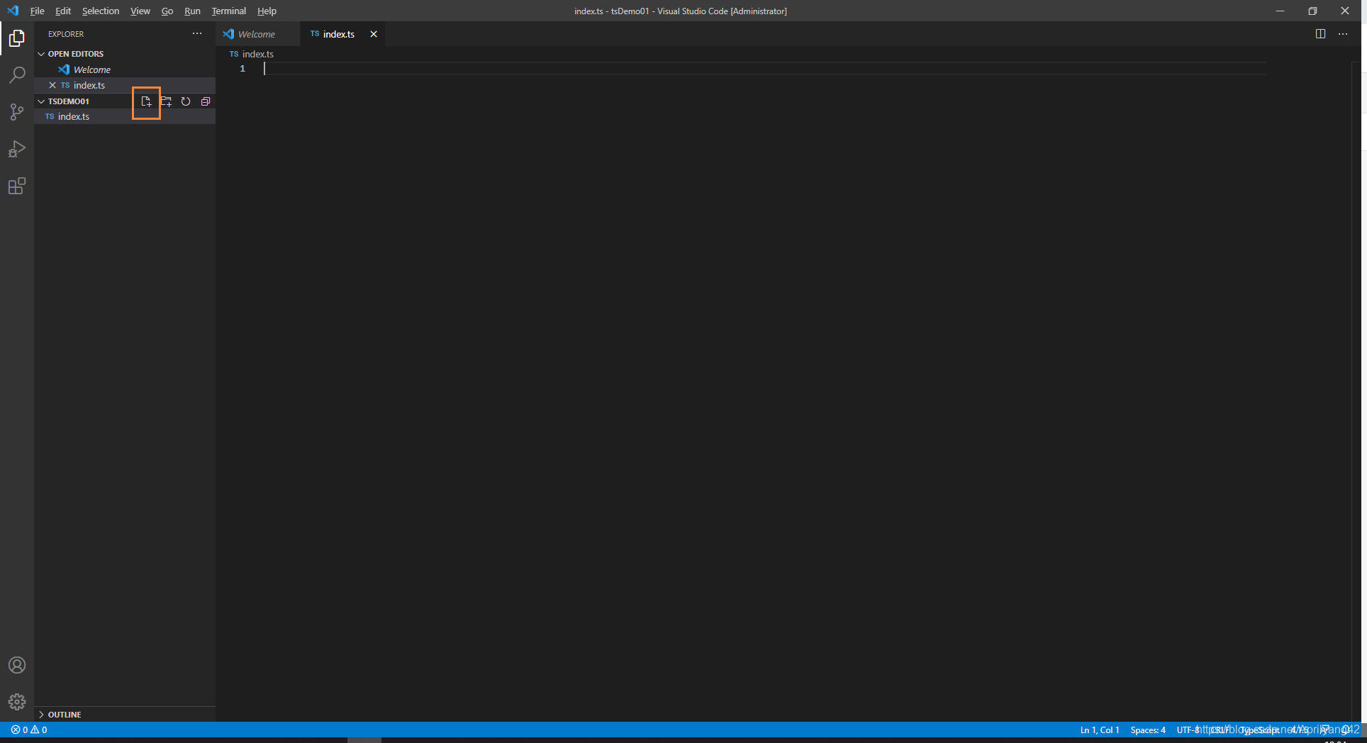Click the New File icon in TSDEMO01

146,101
